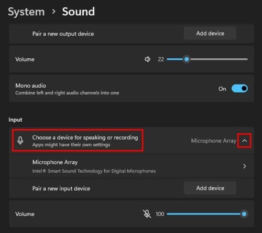Click the output volume speaker icon
The image size is (262, 233).
147,59
